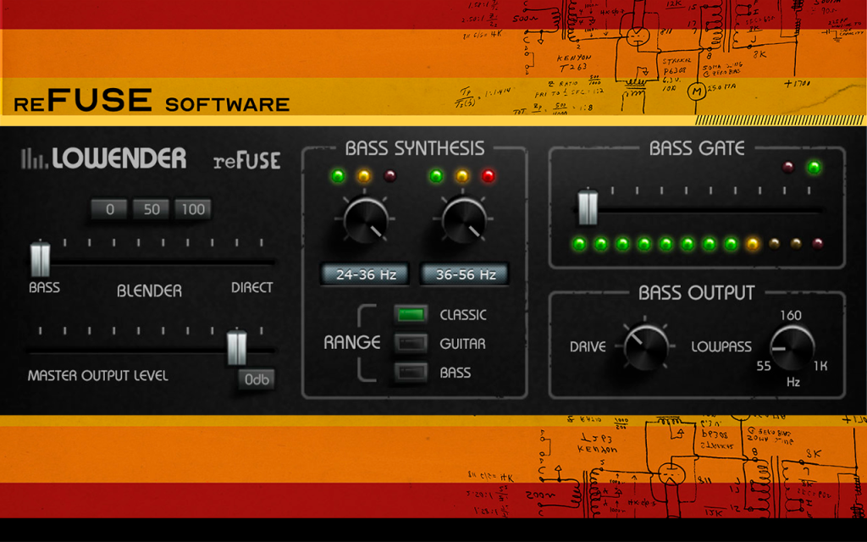
Task: Enable the Classic range switch
Action: [x=411, y=315]
